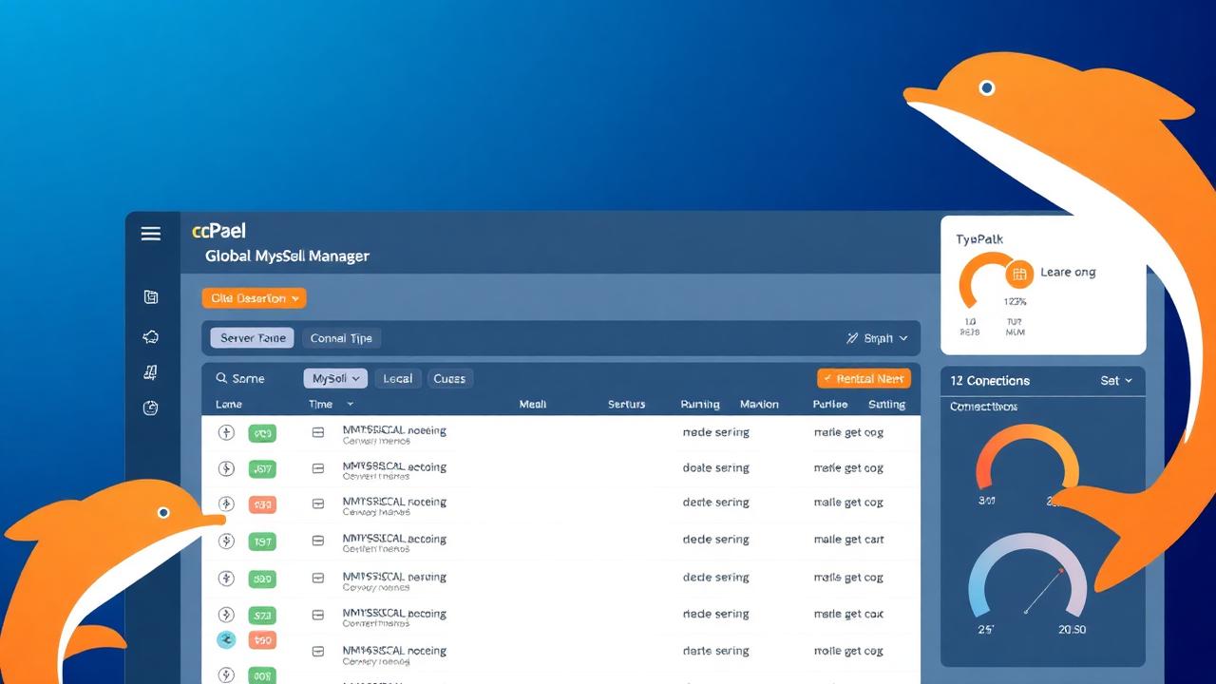Click the lightning icon in the third table row
The image size is (1216, 684).
click(x=226, y=503)
